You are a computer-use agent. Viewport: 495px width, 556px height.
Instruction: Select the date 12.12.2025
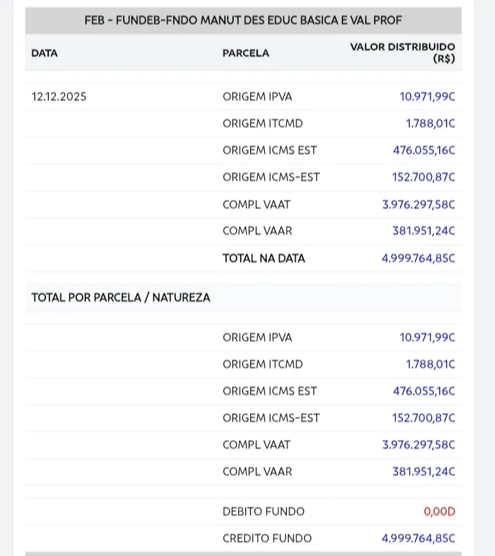[x=59, y=97]
